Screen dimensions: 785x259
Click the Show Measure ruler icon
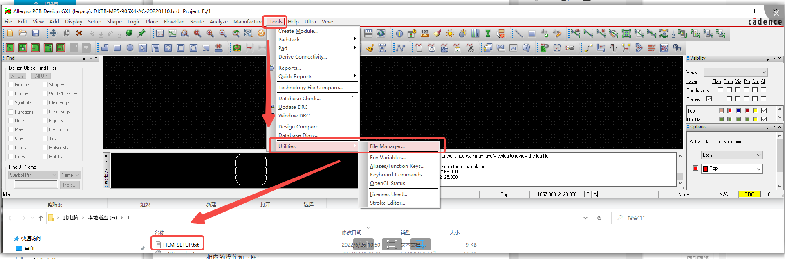tap(425, 34)
